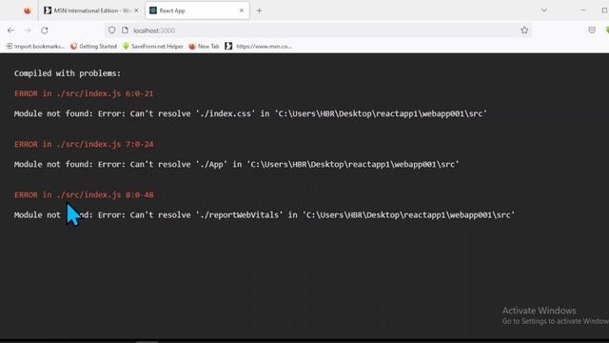Reload the localhost page
Screen dimensions: 609x343
[x=45, y=30]
